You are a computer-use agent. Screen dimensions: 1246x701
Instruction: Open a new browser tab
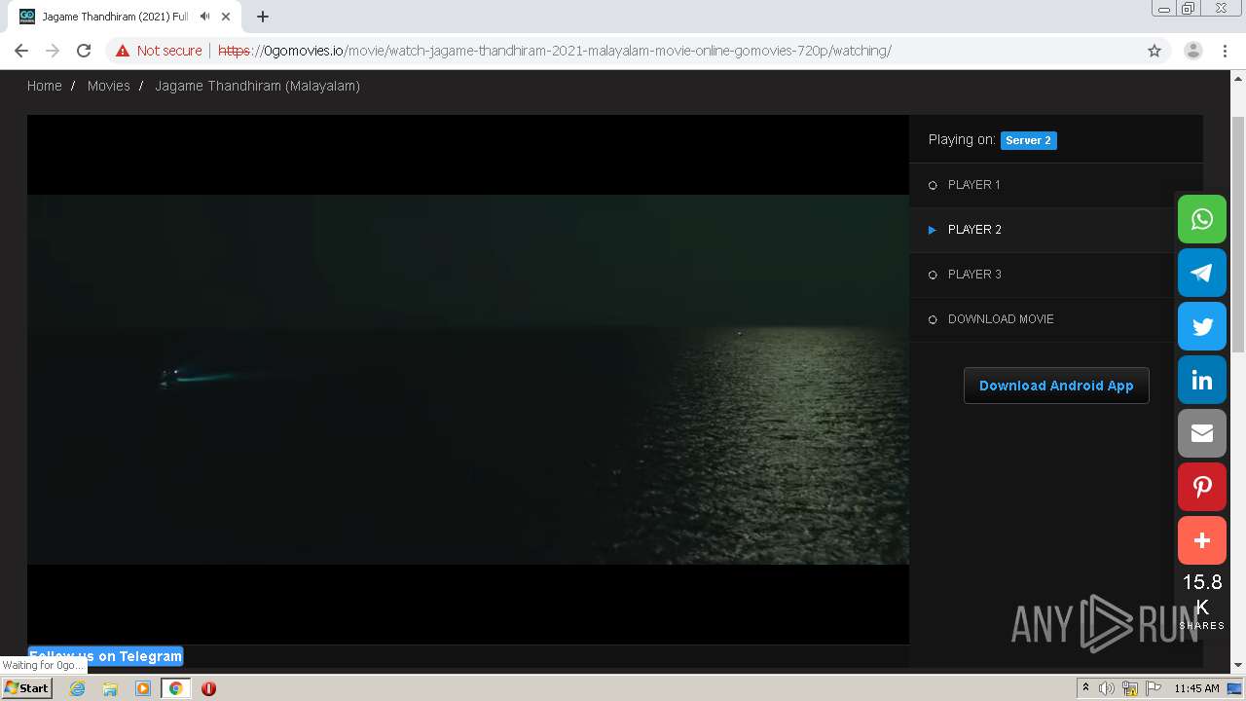tap(263, 17)
